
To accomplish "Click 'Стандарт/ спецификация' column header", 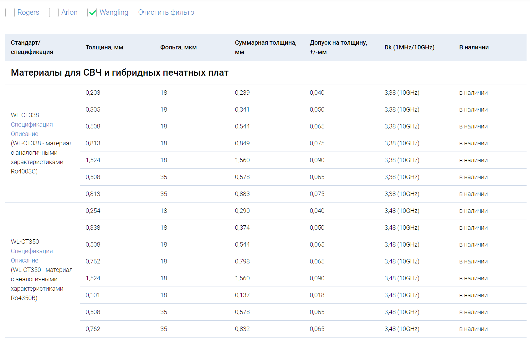I will (32, 47).
